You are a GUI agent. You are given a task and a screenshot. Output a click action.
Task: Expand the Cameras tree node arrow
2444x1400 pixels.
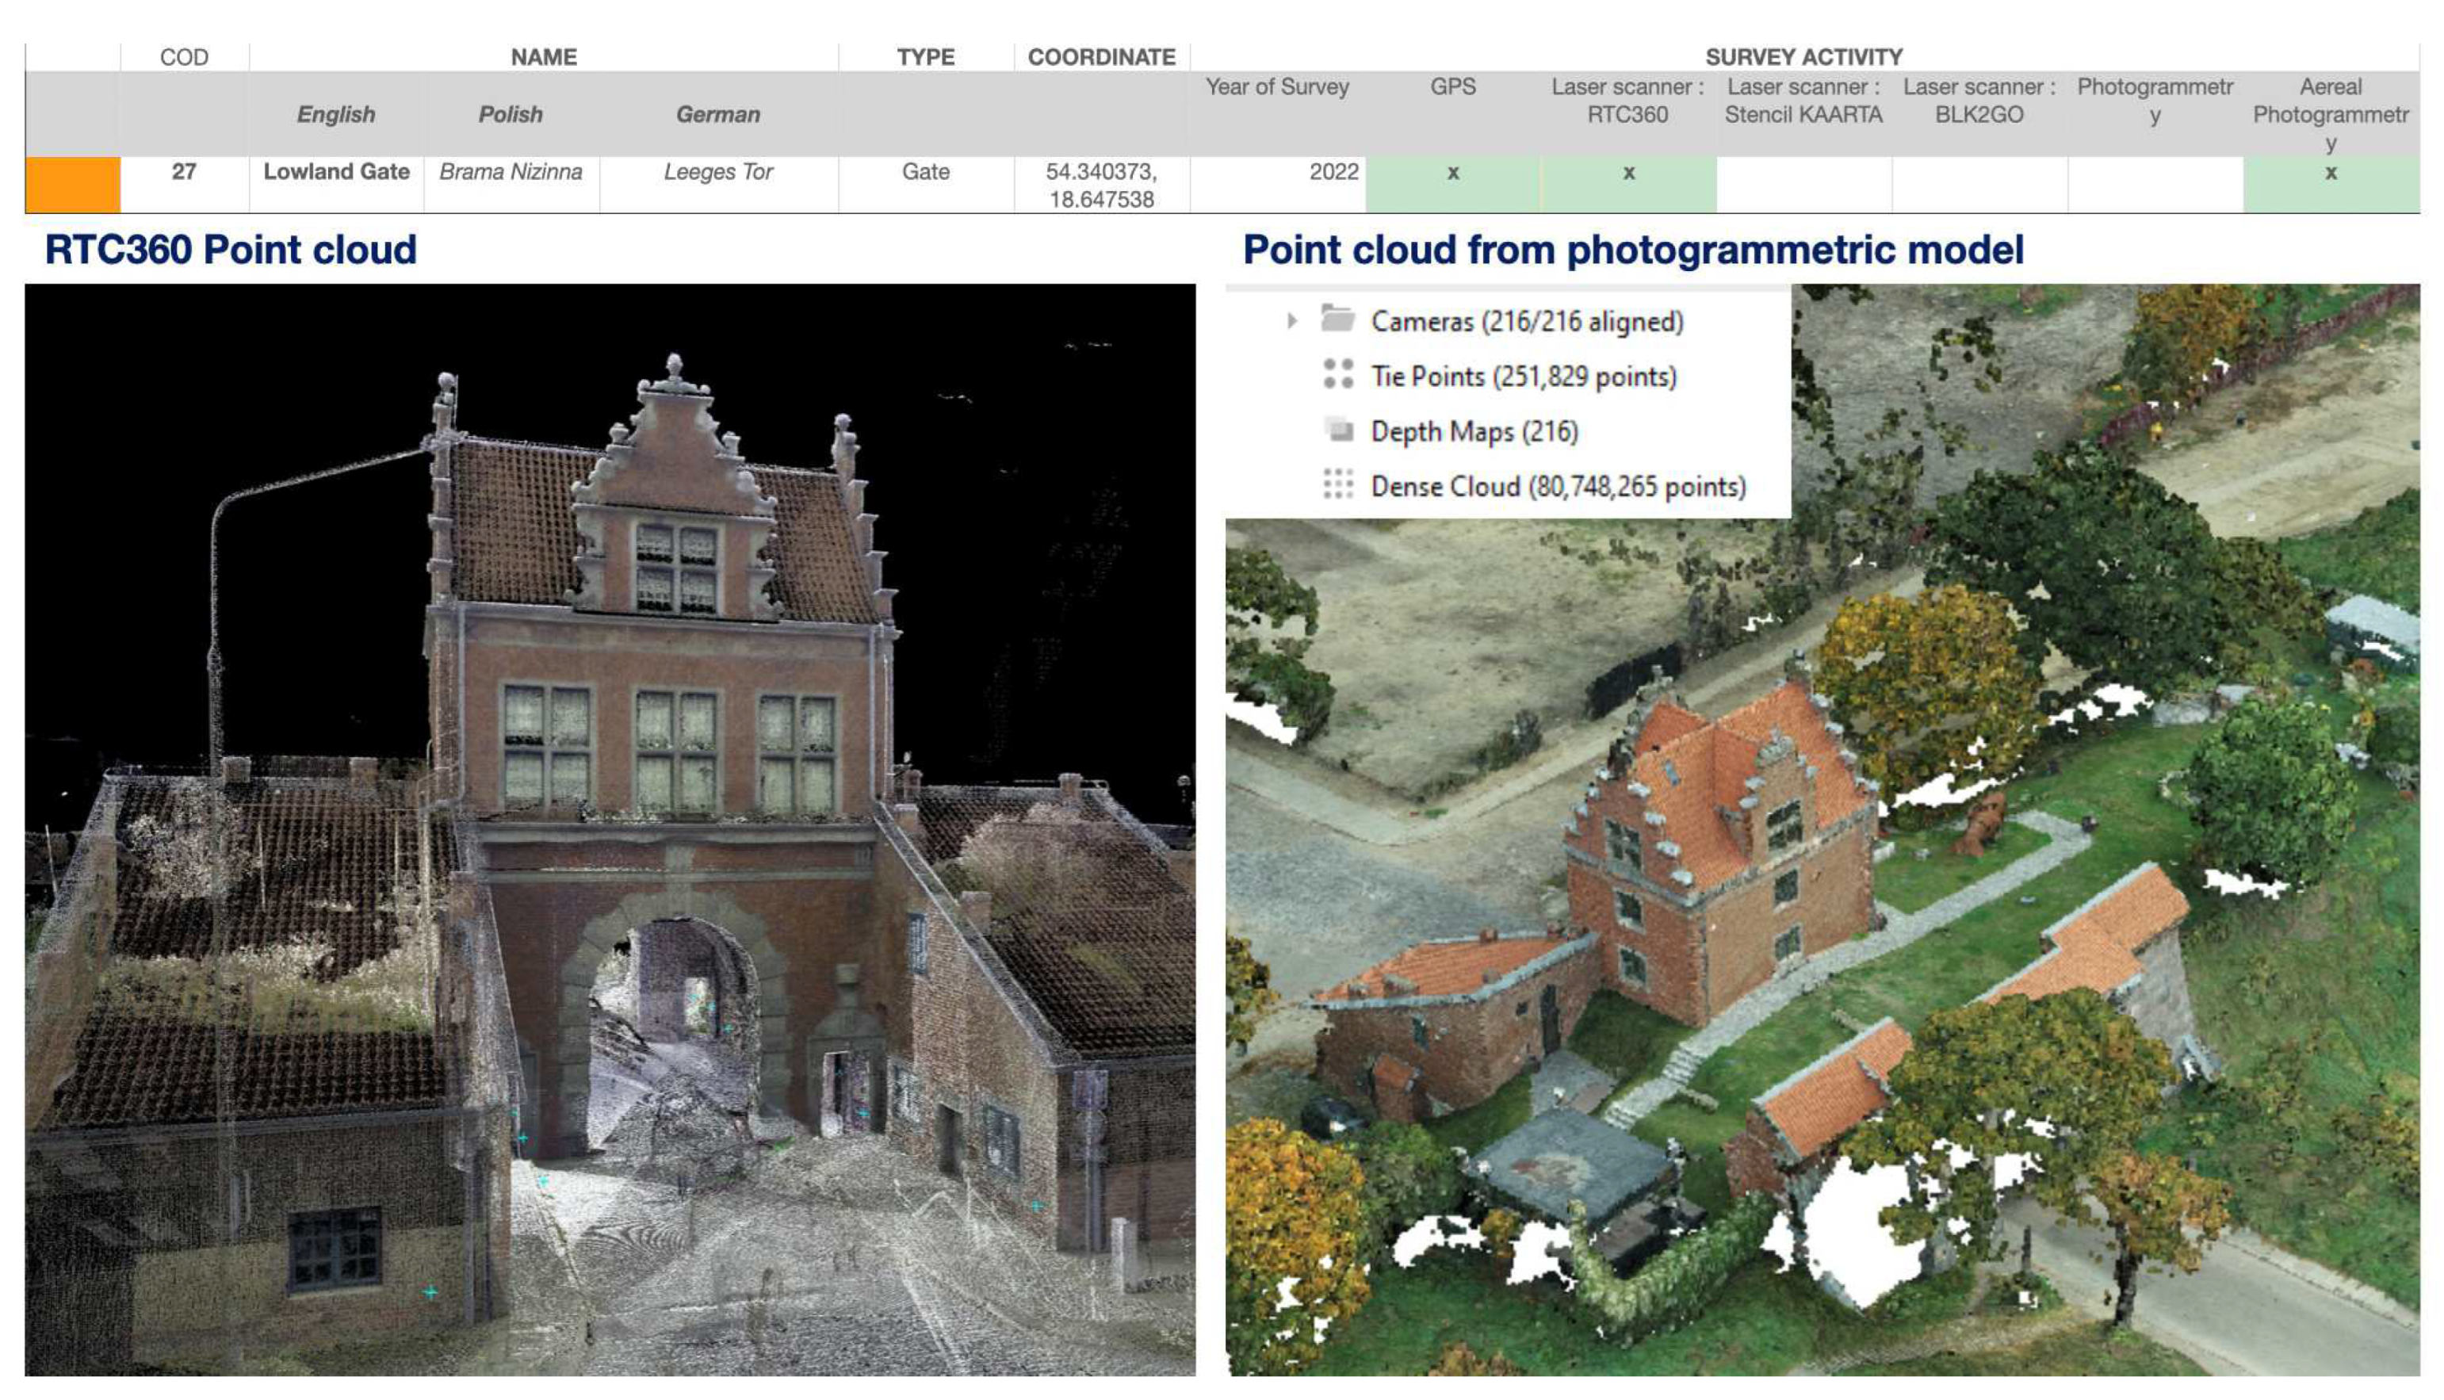point(1292,320)
